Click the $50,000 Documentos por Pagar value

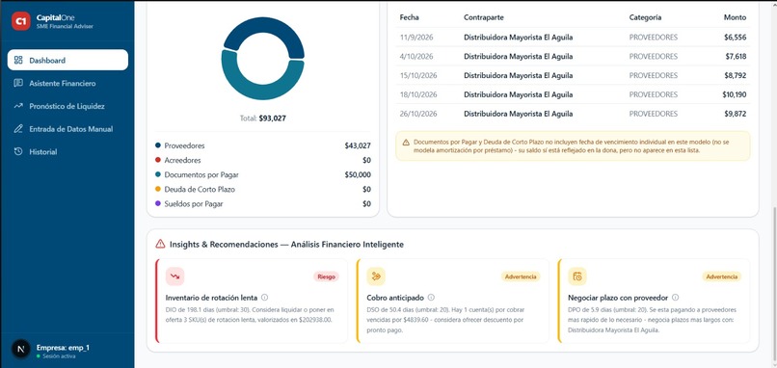coord(358,174)
